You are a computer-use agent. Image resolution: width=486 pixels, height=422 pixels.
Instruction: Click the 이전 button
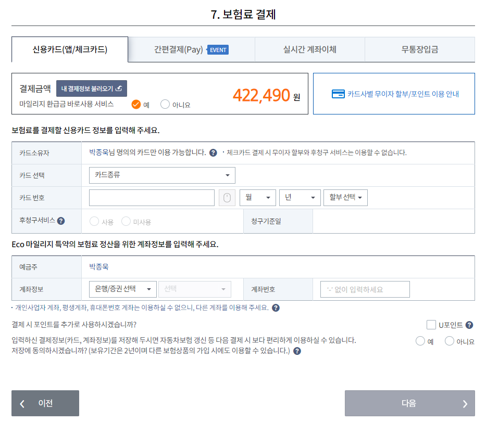tap(45, 403)
